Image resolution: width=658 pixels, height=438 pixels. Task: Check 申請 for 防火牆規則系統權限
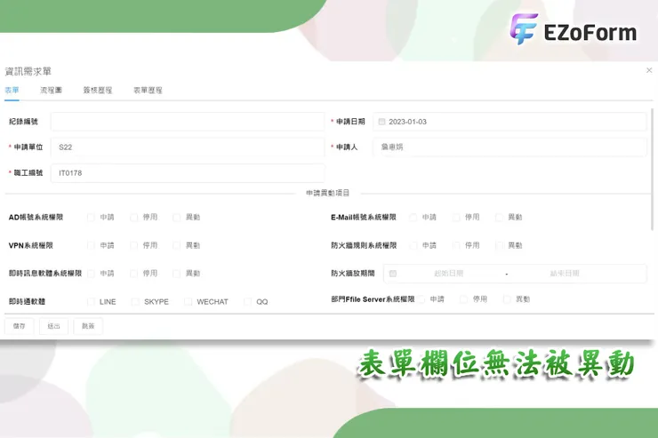[x=413, y=245]
